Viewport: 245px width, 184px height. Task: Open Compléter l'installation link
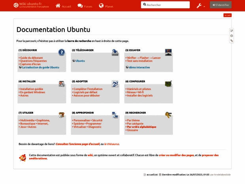tap(88, 89)
